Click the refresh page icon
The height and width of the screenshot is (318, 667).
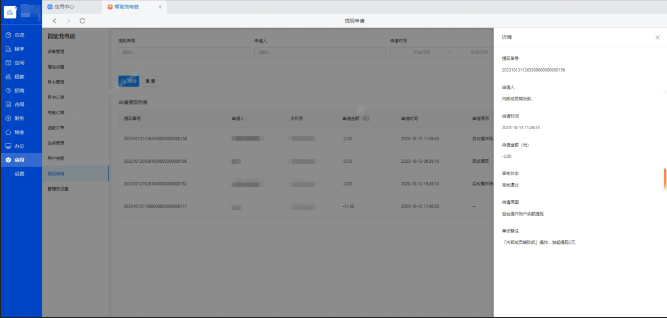tap(82, 21)
